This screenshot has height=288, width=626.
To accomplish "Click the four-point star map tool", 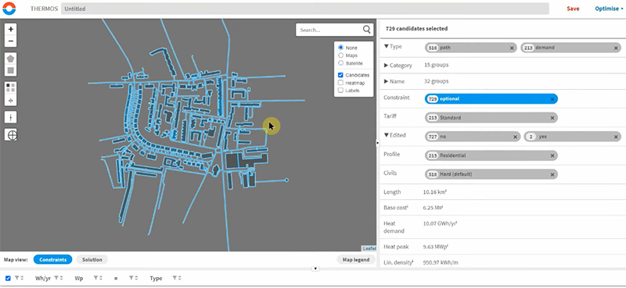I will [11, 101].
